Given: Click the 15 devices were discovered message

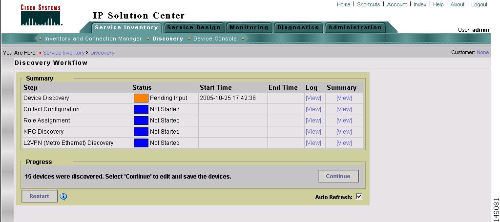Looking at the screenshot, I should click(128, 176).
